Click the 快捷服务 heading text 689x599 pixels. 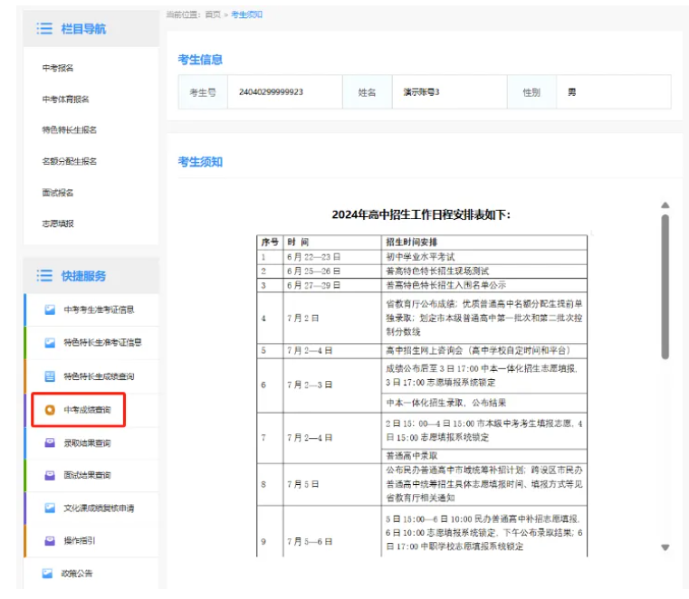pyautogui.click(x=83, y=276)
